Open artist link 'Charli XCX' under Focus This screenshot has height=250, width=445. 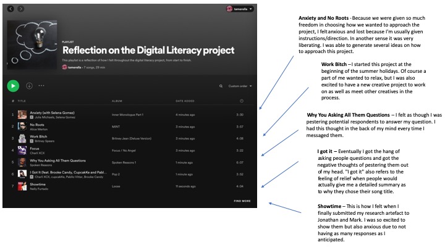click(38, 153)
